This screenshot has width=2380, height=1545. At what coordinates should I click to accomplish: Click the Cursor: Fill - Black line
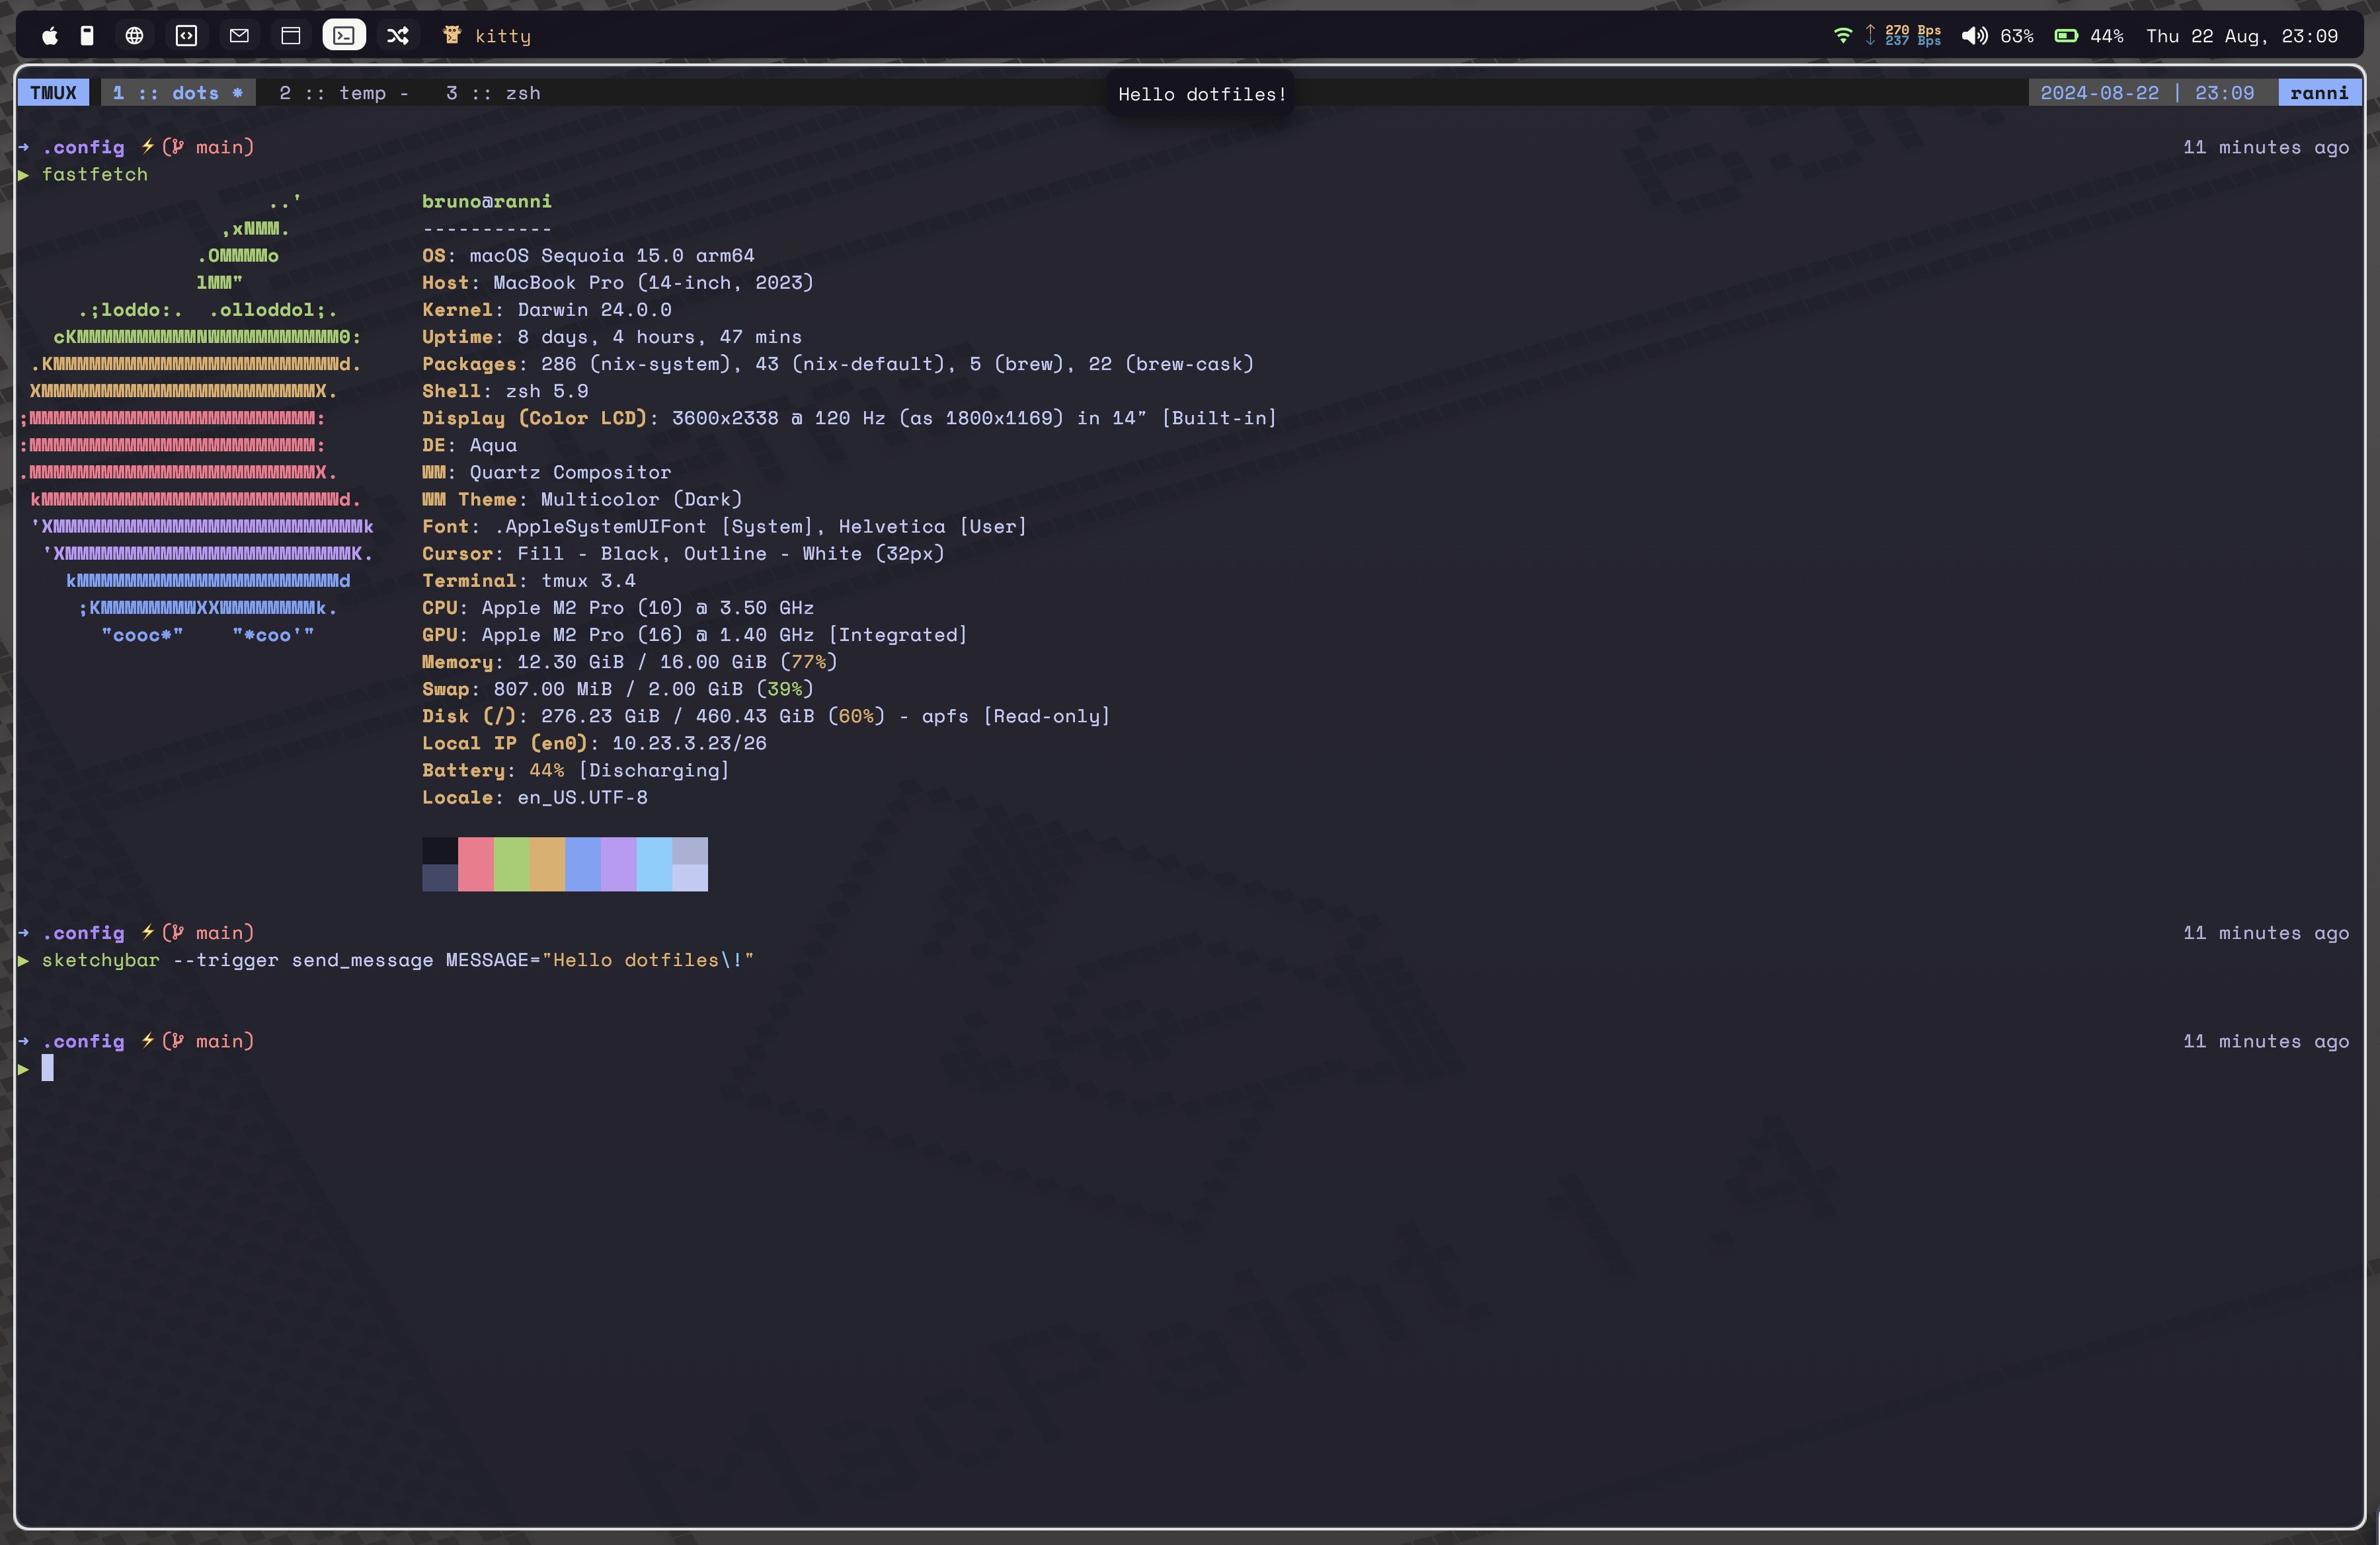click(x=683, y=552)
